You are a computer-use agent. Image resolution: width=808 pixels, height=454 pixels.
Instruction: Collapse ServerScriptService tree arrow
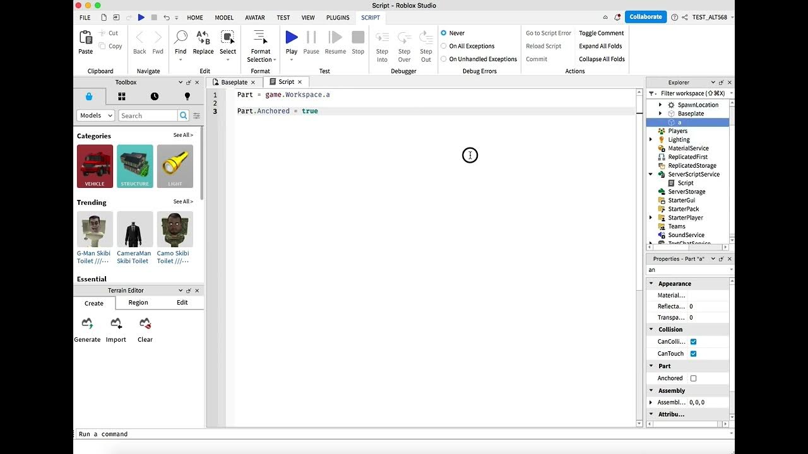click(x=651, y=174)
